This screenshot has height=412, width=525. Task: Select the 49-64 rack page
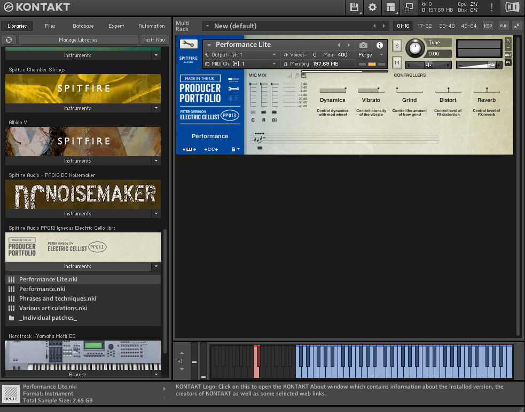click(x=469, y=26)
